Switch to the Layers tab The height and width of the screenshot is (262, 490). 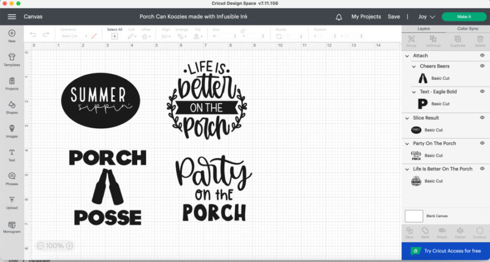pyautogui.click(x=424, y=28)
